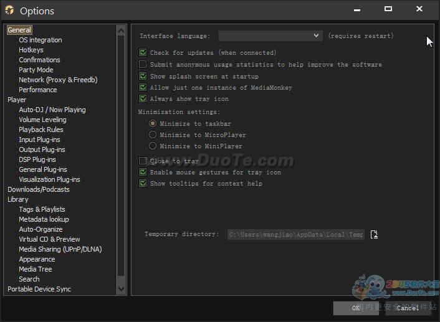Toggle Show tooltips for context help
The width and height of the screenshot is (440, 322).
[143, 184]
